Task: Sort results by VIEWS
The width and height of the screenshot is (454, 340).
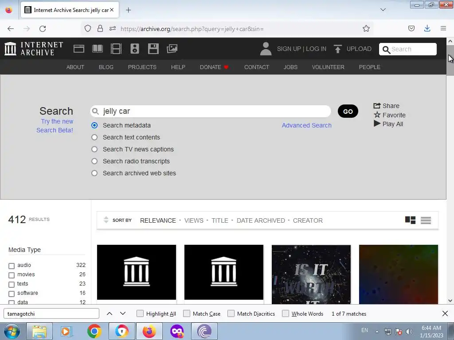Action: 194,220
